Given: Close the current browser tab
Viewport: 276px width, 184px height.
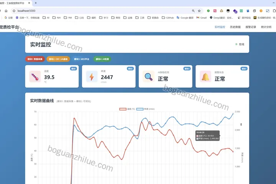Looking at the screenshot, I should (x=29, y=3).
